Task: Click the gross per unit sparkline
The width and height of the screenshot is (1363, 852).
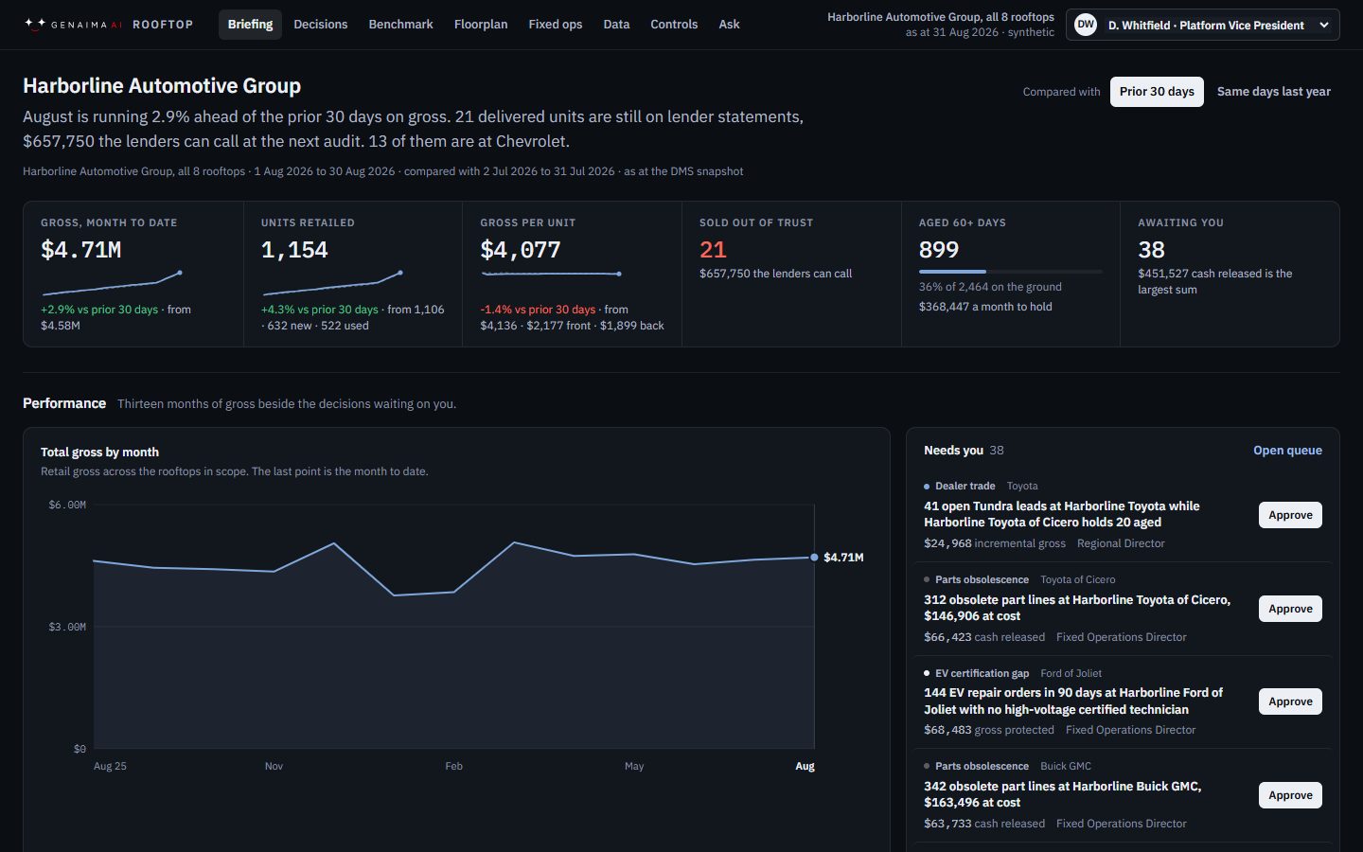Action: click(x=551, y=275)
